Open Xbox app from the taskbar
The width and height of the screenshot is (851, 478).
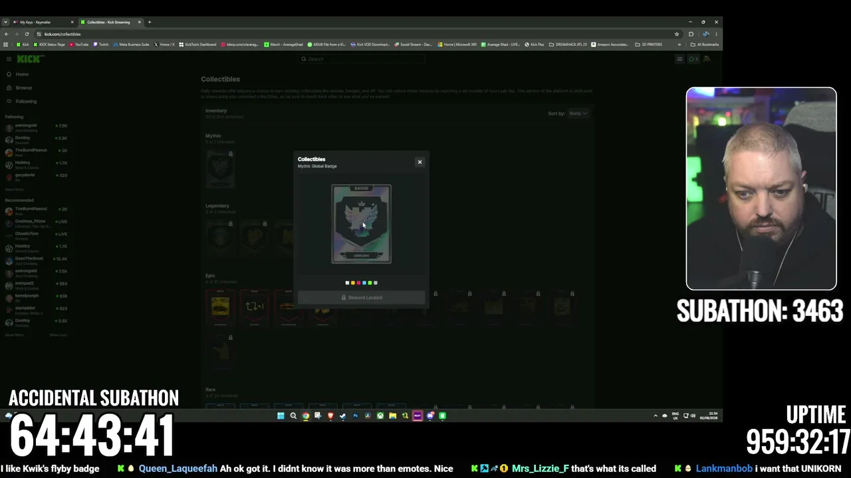point(380,416)
